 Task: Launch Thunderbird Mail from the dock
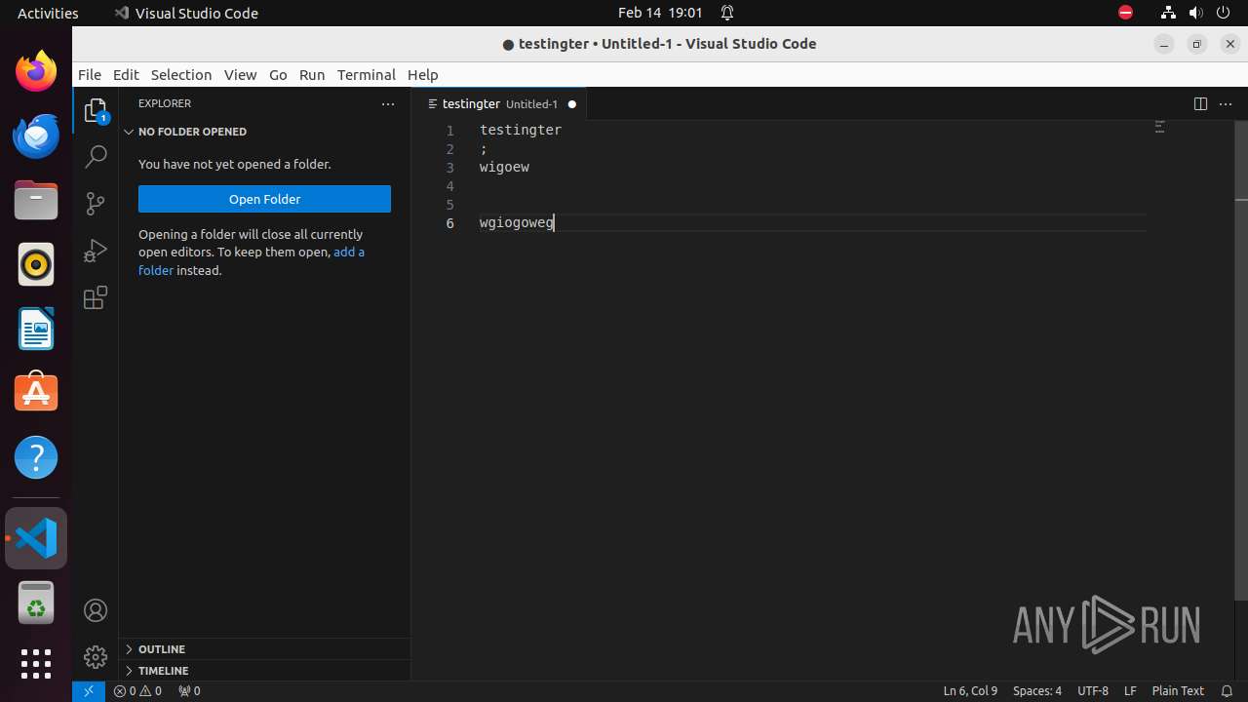tap(36, 136)
